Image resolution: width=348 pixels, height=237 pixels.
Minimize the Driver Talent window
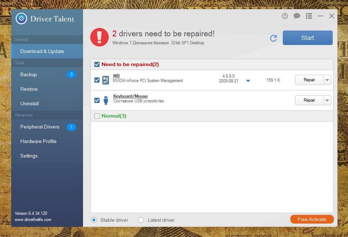point(320,16)
